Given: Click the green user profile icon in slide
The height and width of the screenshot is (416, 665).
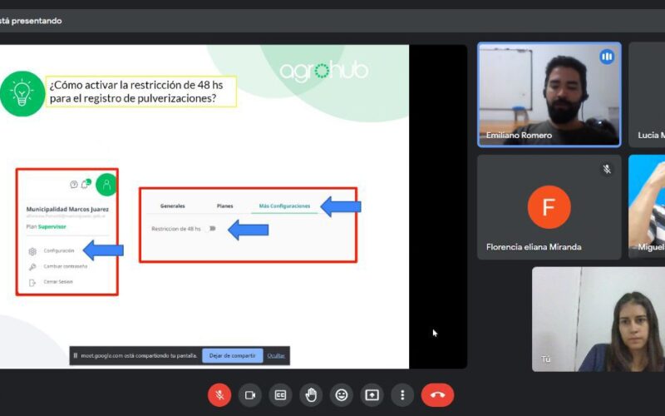Looking at the screenshot, I should pyautogui.click(x=106, y=185).
